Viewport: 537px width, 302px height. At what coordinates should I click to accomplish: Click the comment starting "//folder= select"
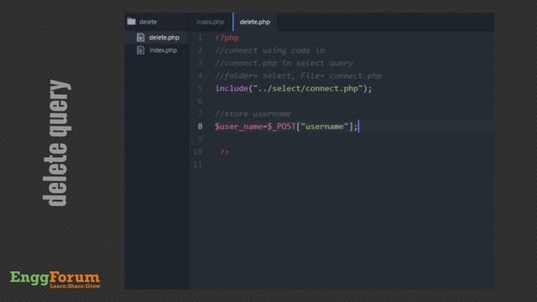pos(299,75)
